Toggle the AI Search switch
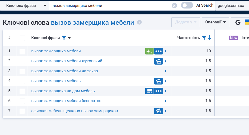 point(187,5)
